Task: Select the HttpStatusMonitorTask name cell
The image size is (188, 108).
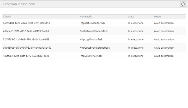Action: click(92, 23)
